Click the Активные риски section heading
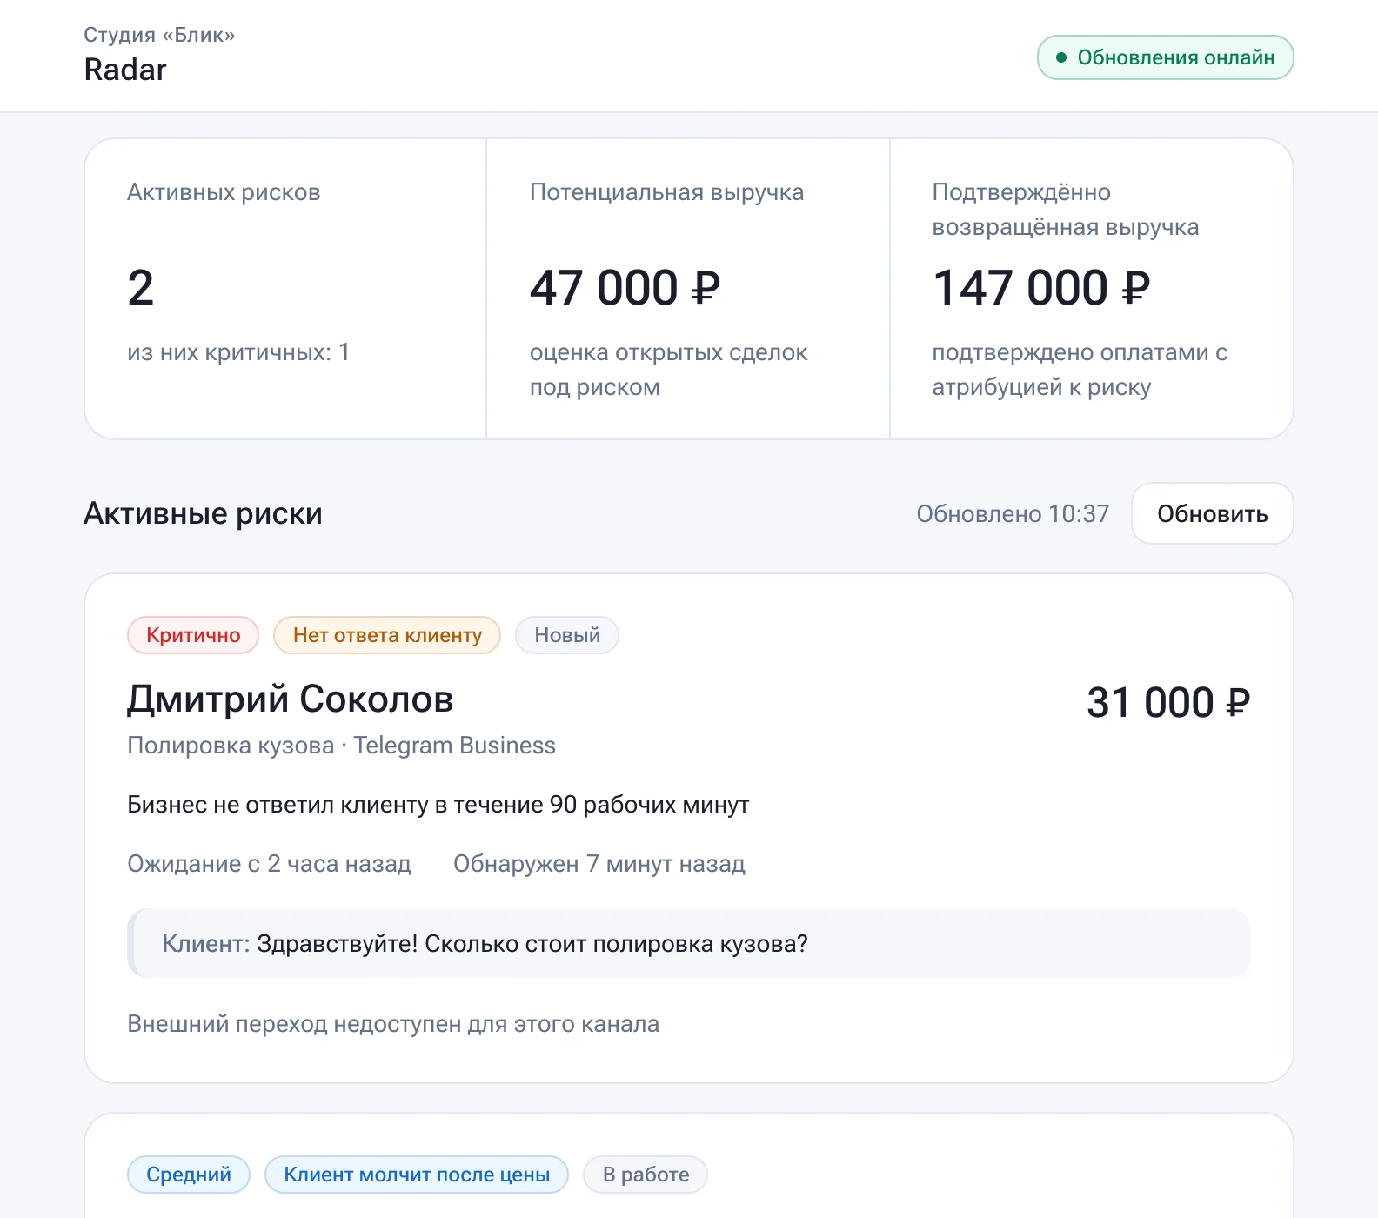 (x=203, y=513)
